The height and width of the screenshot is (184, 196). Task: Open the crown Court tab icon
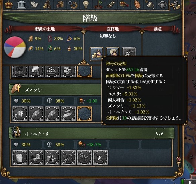(x=9, y=5)
